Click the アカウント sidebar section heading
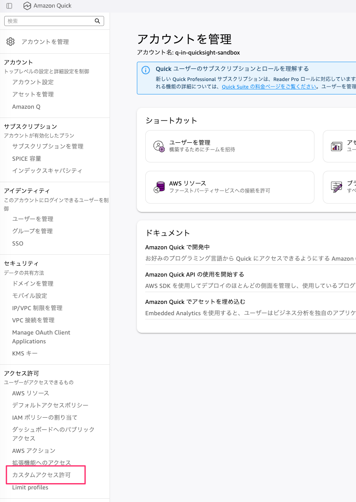 (18, 62)
